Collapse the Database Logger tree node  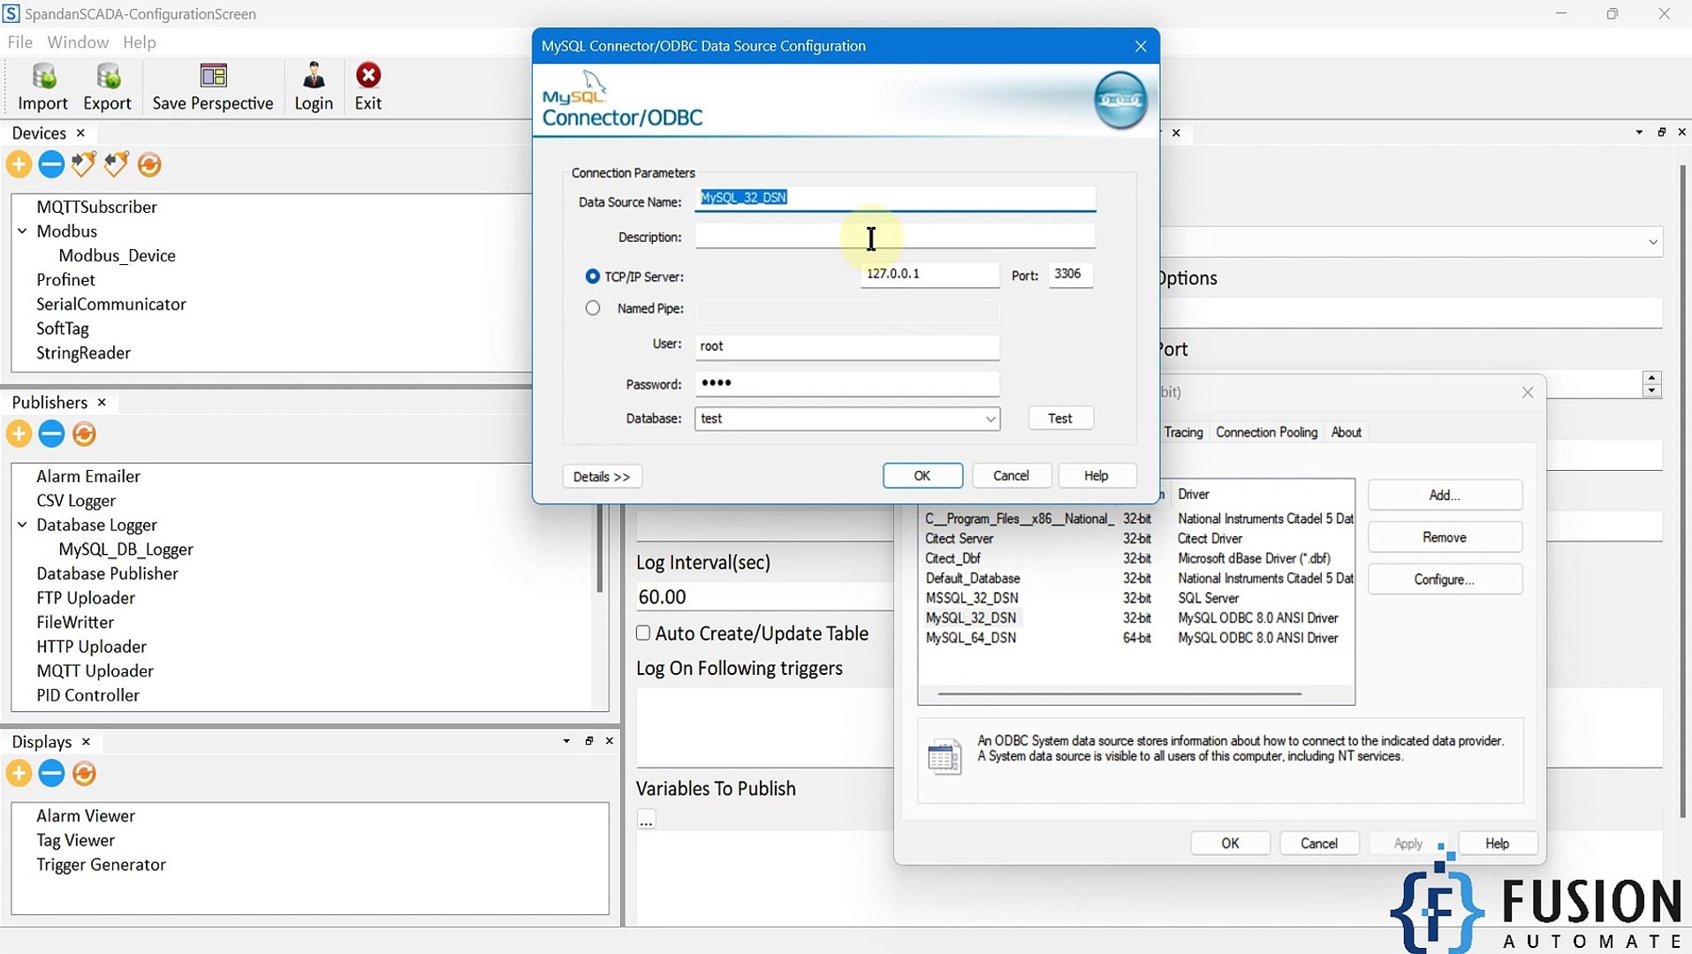tap(22, 525)
